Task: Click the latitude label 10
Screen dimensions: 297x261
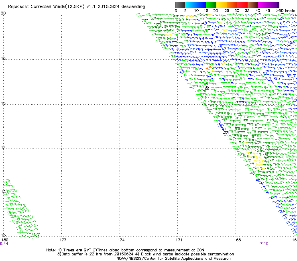Action: 3,236
